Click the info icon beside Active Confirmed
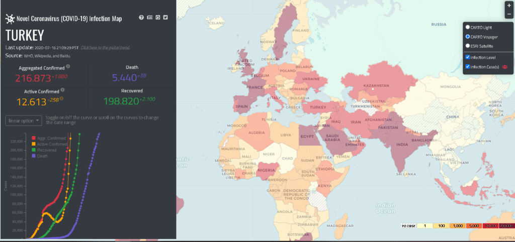The width and height of the screenshot is (515, 242). pyautogui.click(x=62, y=89)
